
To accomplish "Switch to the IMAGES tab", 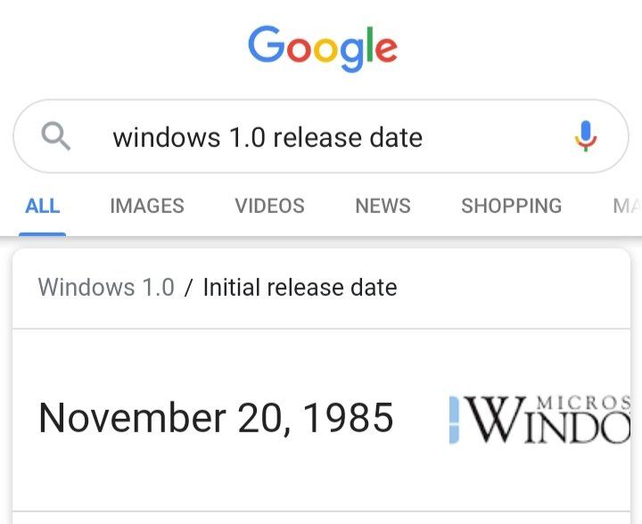I will click(146, 206).
